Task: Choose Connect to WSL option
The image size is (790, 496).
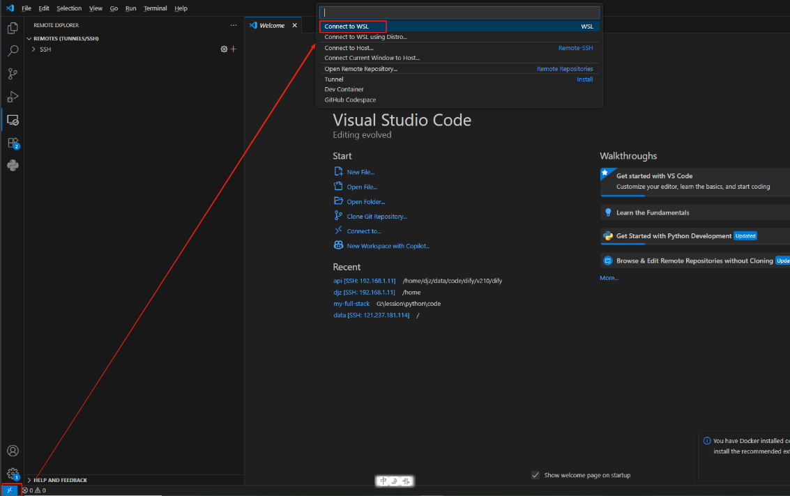Action: click(459, 26)
